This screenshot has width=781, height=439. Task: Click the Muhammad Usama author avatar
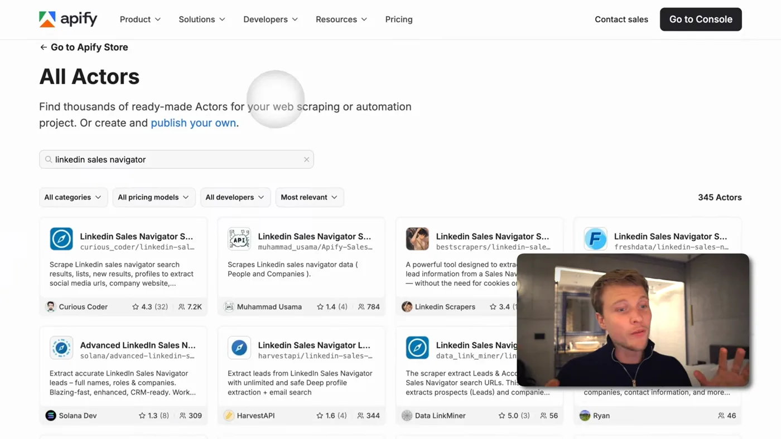pos(229,307)
